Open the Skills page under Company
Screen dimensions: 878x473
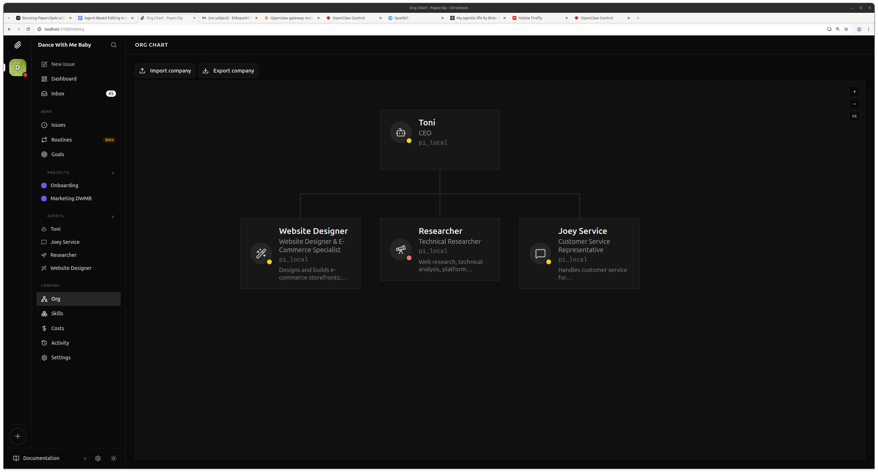click(x=57, y=313)
